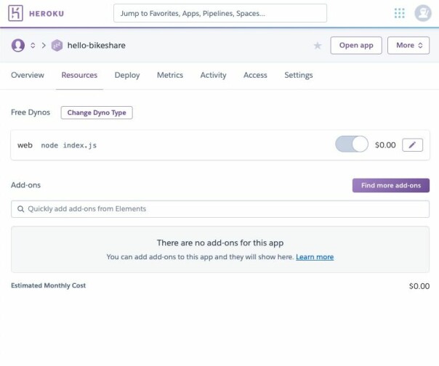Click the personal account avatar in breadcrumb

(x=18, y=45)
